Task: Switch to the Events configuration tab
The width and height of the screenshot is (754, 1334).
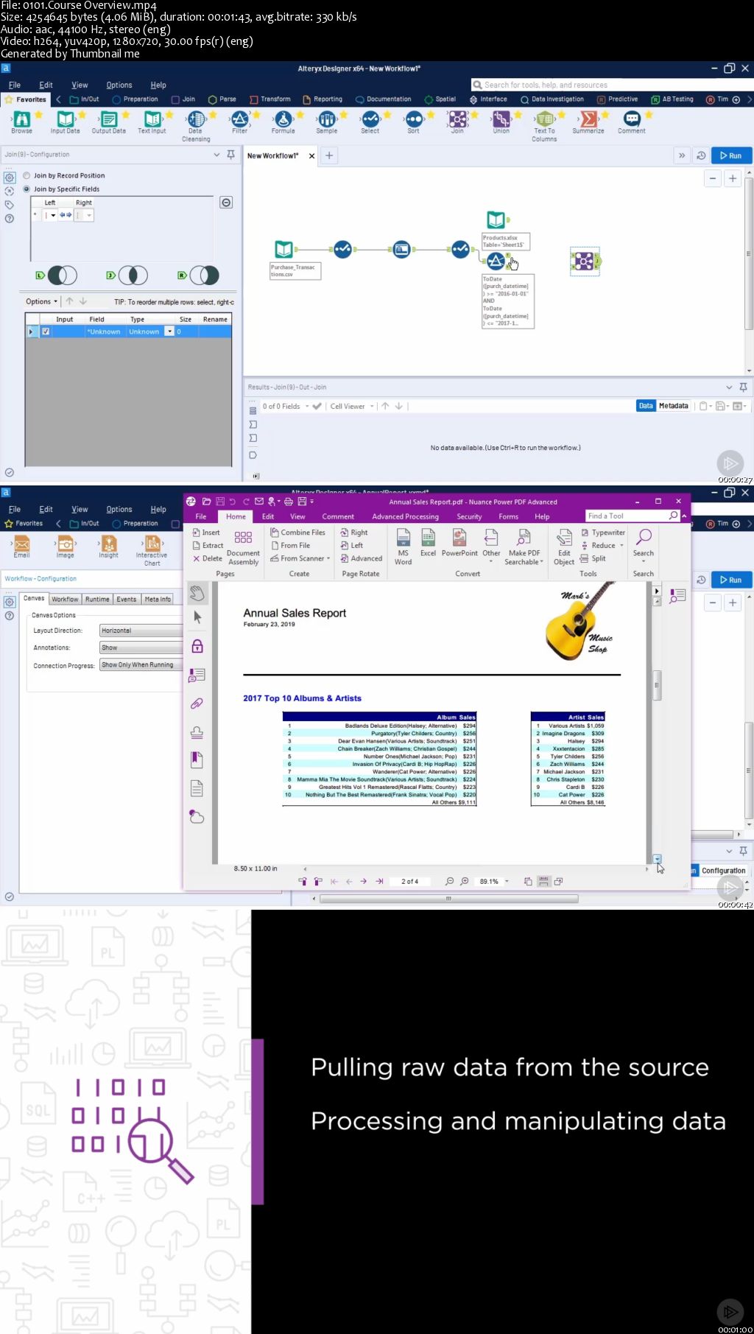Action: tap(127, 599)
